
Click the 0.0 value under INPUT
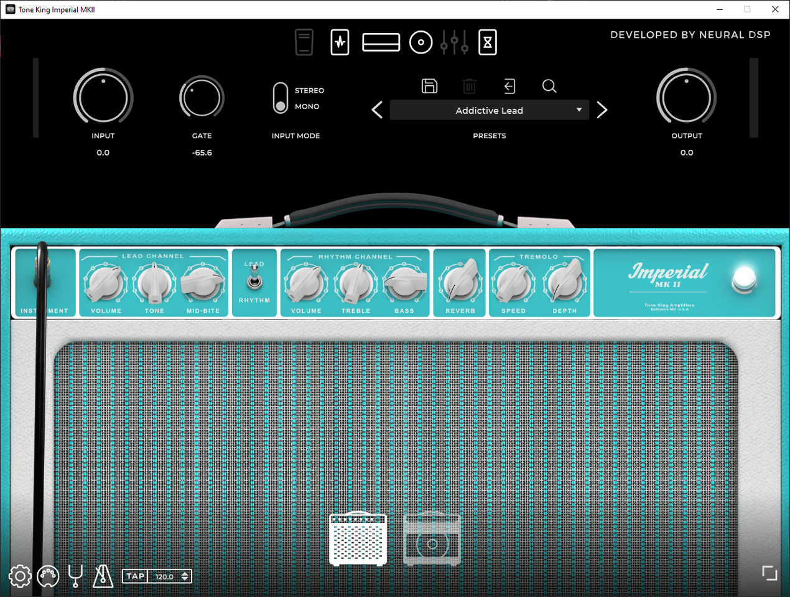(x=103, y=152)
